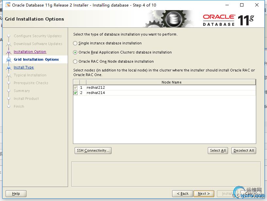This screenshot has height=201, width=267.
Task: Click the Typical Installation step label
Action: tap(30, 75)
